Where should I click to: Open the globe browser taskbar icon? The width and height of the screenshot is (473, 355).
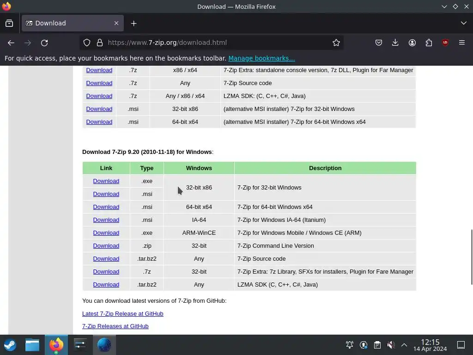pos(104,345)
